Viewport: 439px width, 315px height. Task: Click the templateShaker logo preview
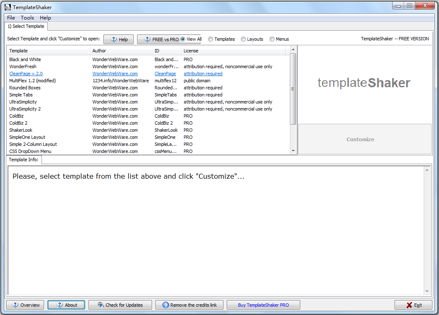364,83
